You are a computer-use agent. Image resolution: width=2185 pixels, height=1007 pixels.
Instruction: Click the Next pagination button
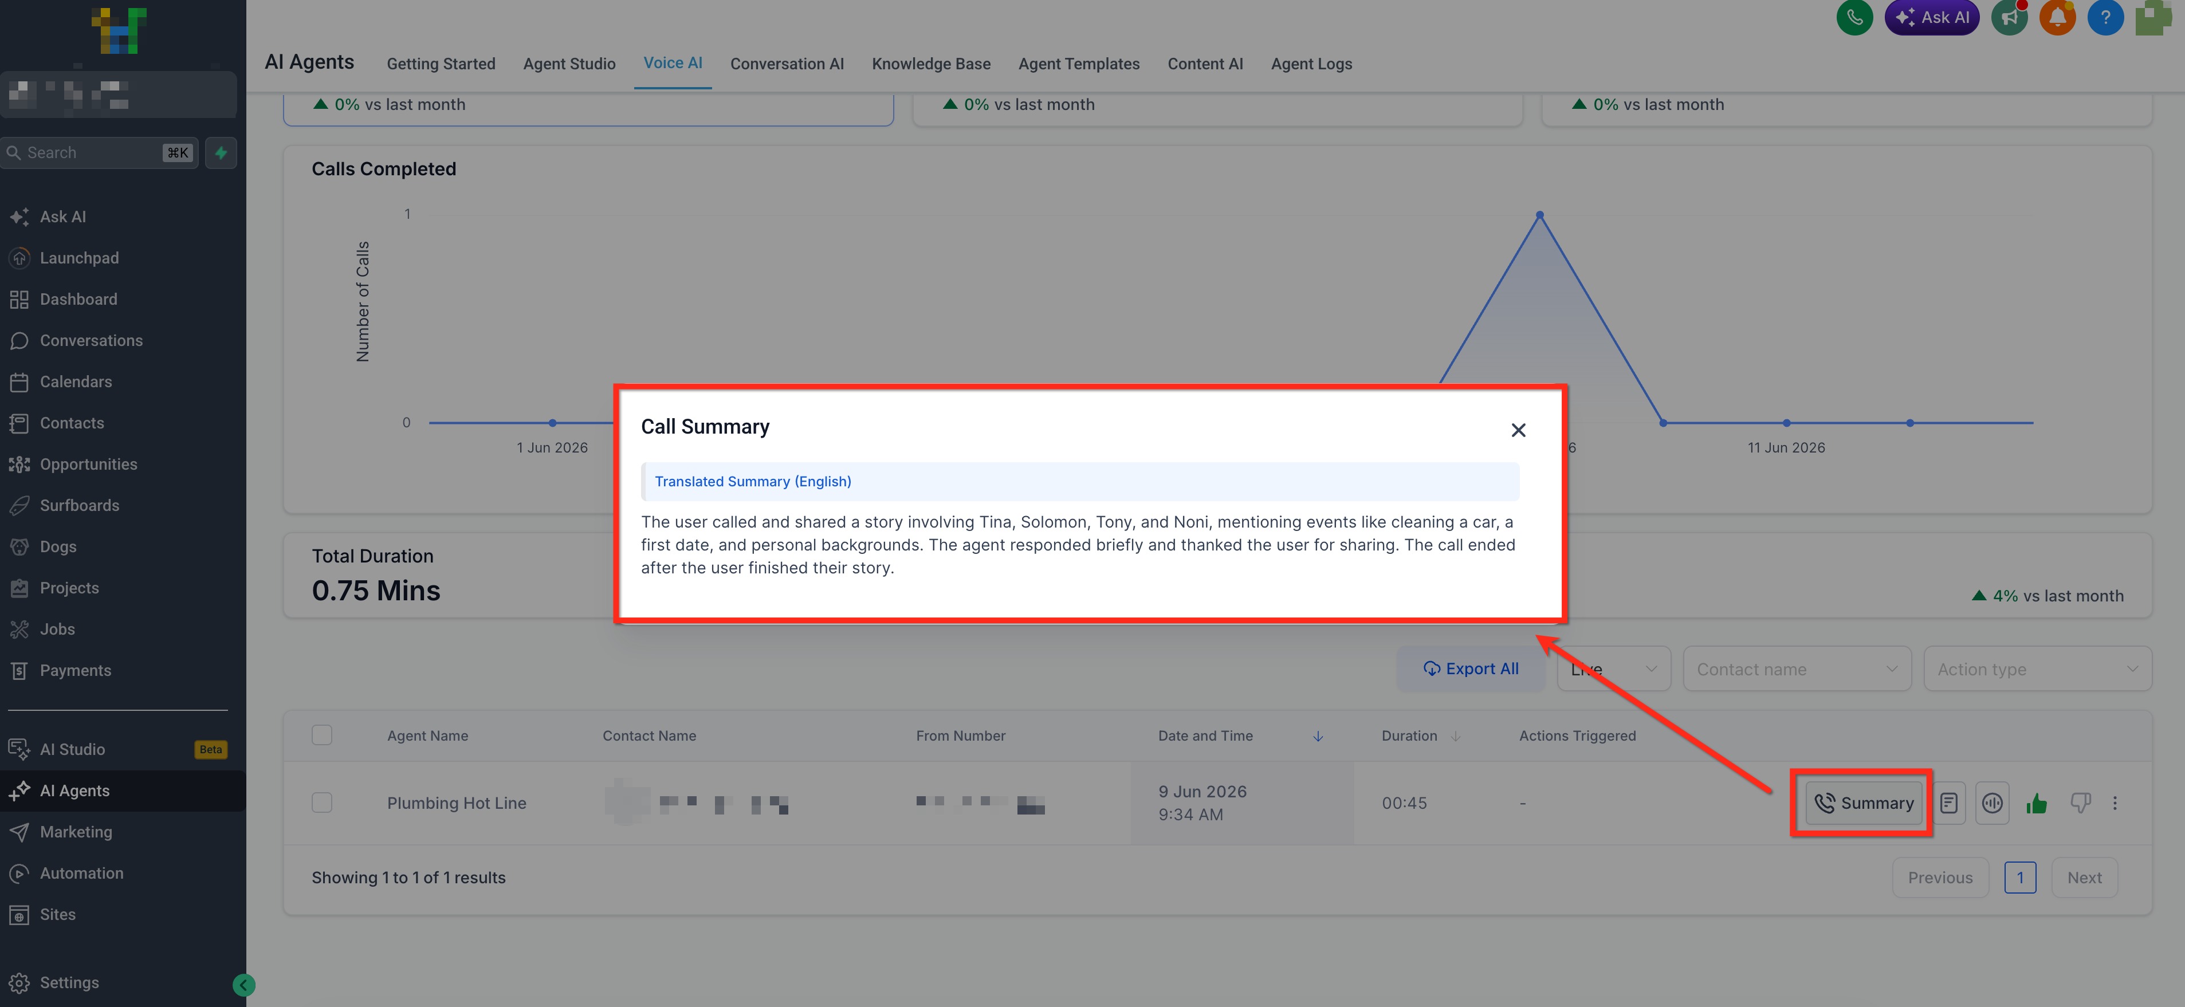2084,877
